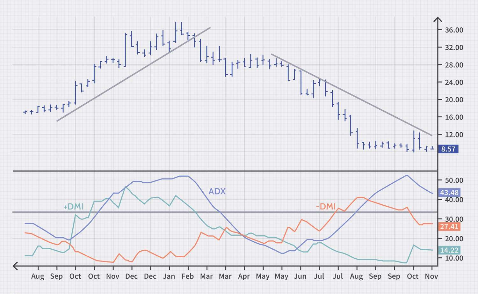Viewport: 478px width, 294px height.
Task: Click the 14.22 +DMI value tag
Action: tap(449, 250)
